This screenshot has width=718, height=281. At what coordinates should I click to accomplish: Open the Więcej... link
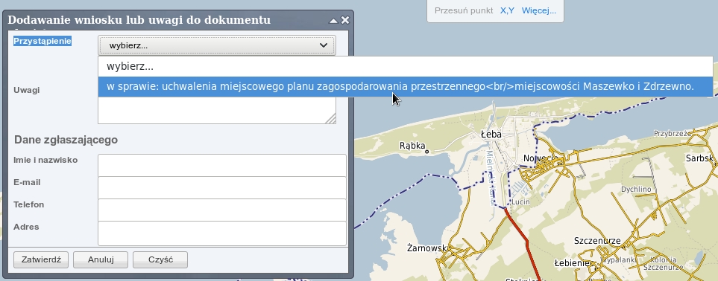539,10
